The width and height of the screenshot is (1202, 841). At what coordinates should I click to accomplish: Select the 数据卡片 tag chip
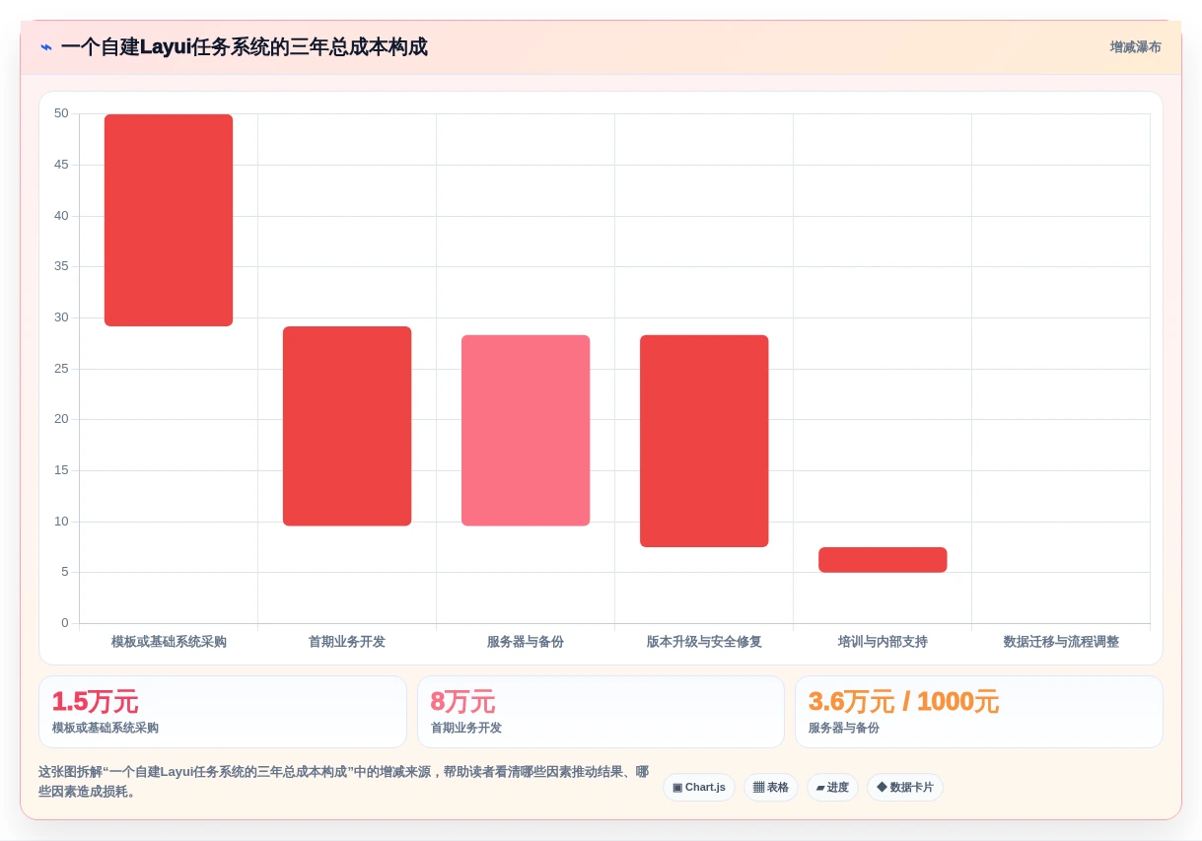(x=905, y=787)
